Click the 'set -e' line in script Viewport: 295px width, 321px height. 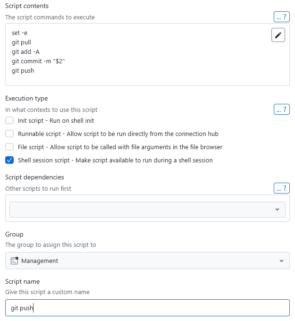click(20, 33)
